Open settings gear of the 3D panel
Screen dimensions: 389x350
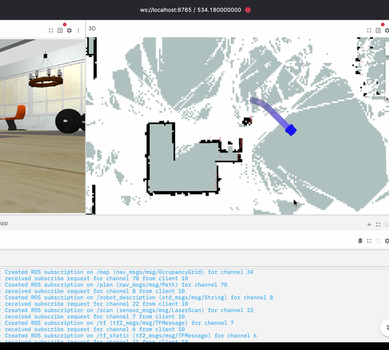387,31
